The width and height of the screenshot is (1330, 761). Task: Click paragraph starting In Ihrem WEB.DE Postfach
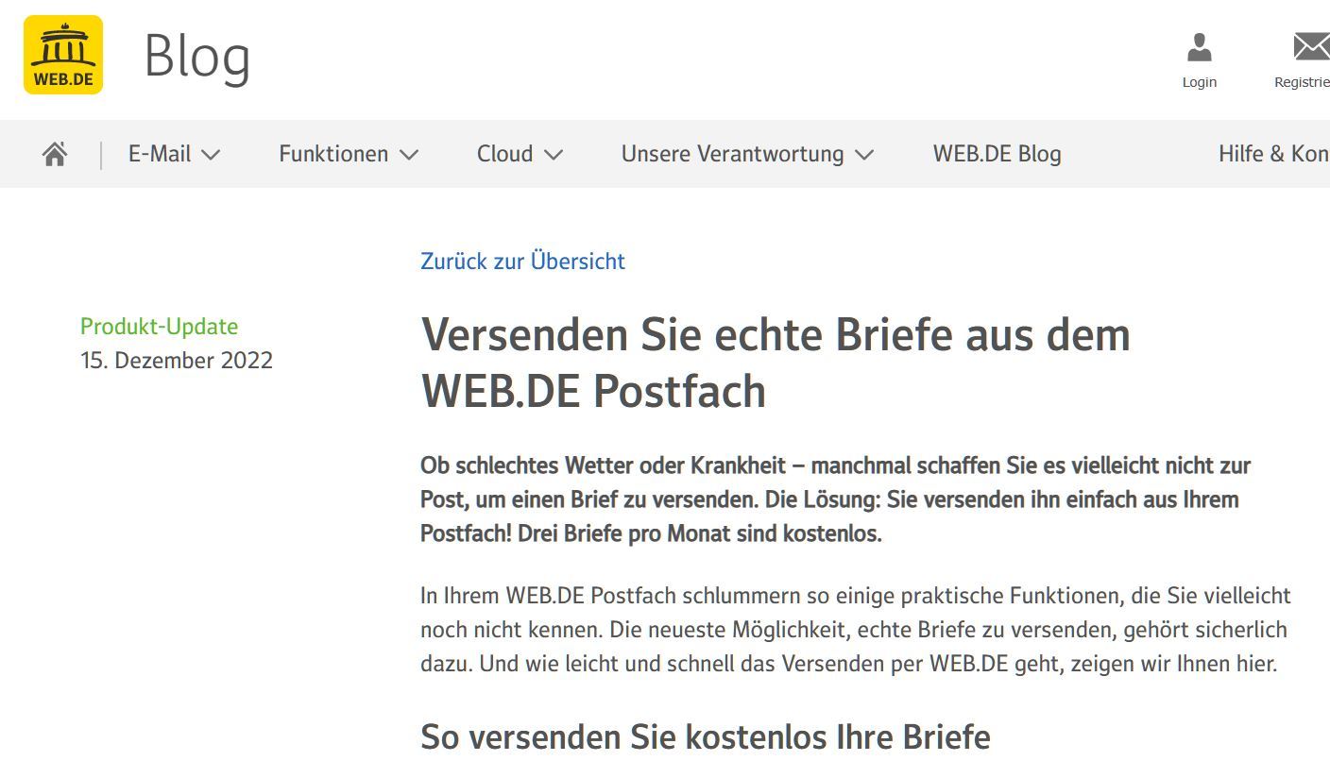click(x=856, y=630)
